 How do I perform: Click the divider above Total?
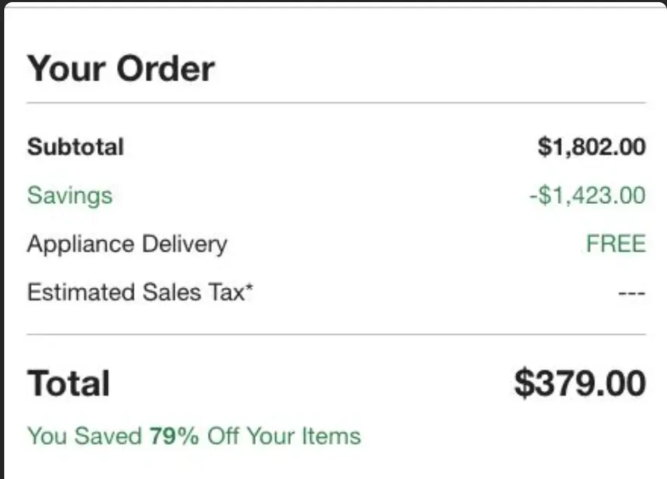point(336,335)
